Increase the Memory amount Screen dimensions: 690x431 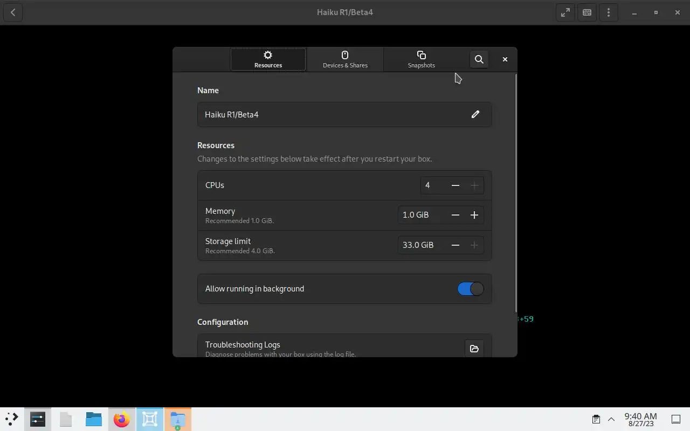coord(474,215)
